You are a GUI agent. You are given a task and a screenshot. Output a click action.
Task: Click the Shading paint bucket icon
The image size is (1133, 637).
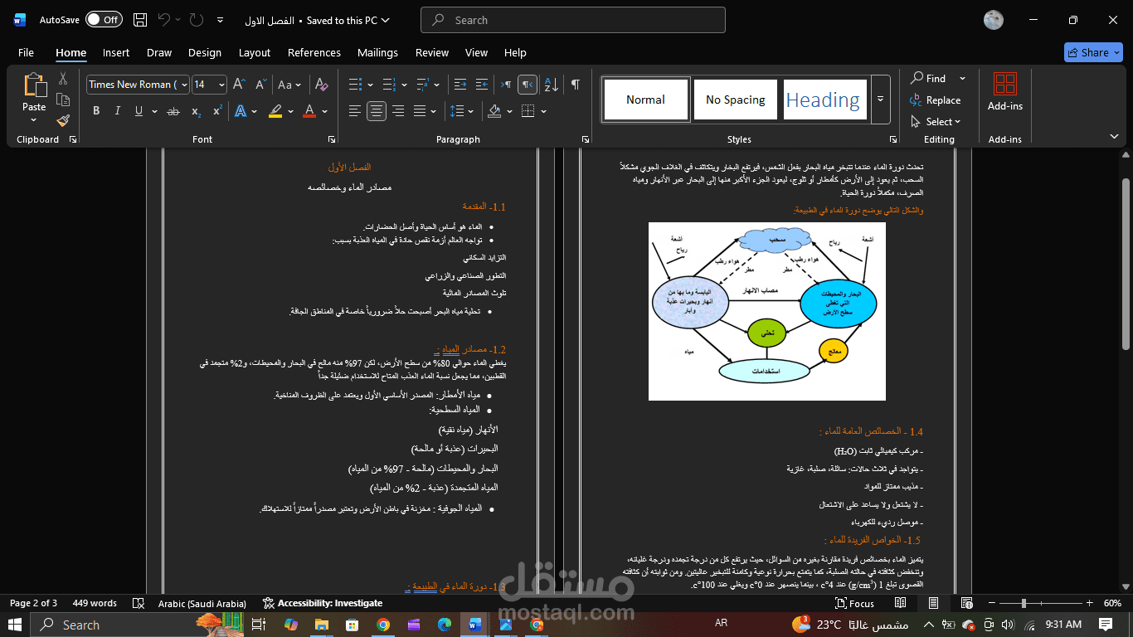point(494,111)
